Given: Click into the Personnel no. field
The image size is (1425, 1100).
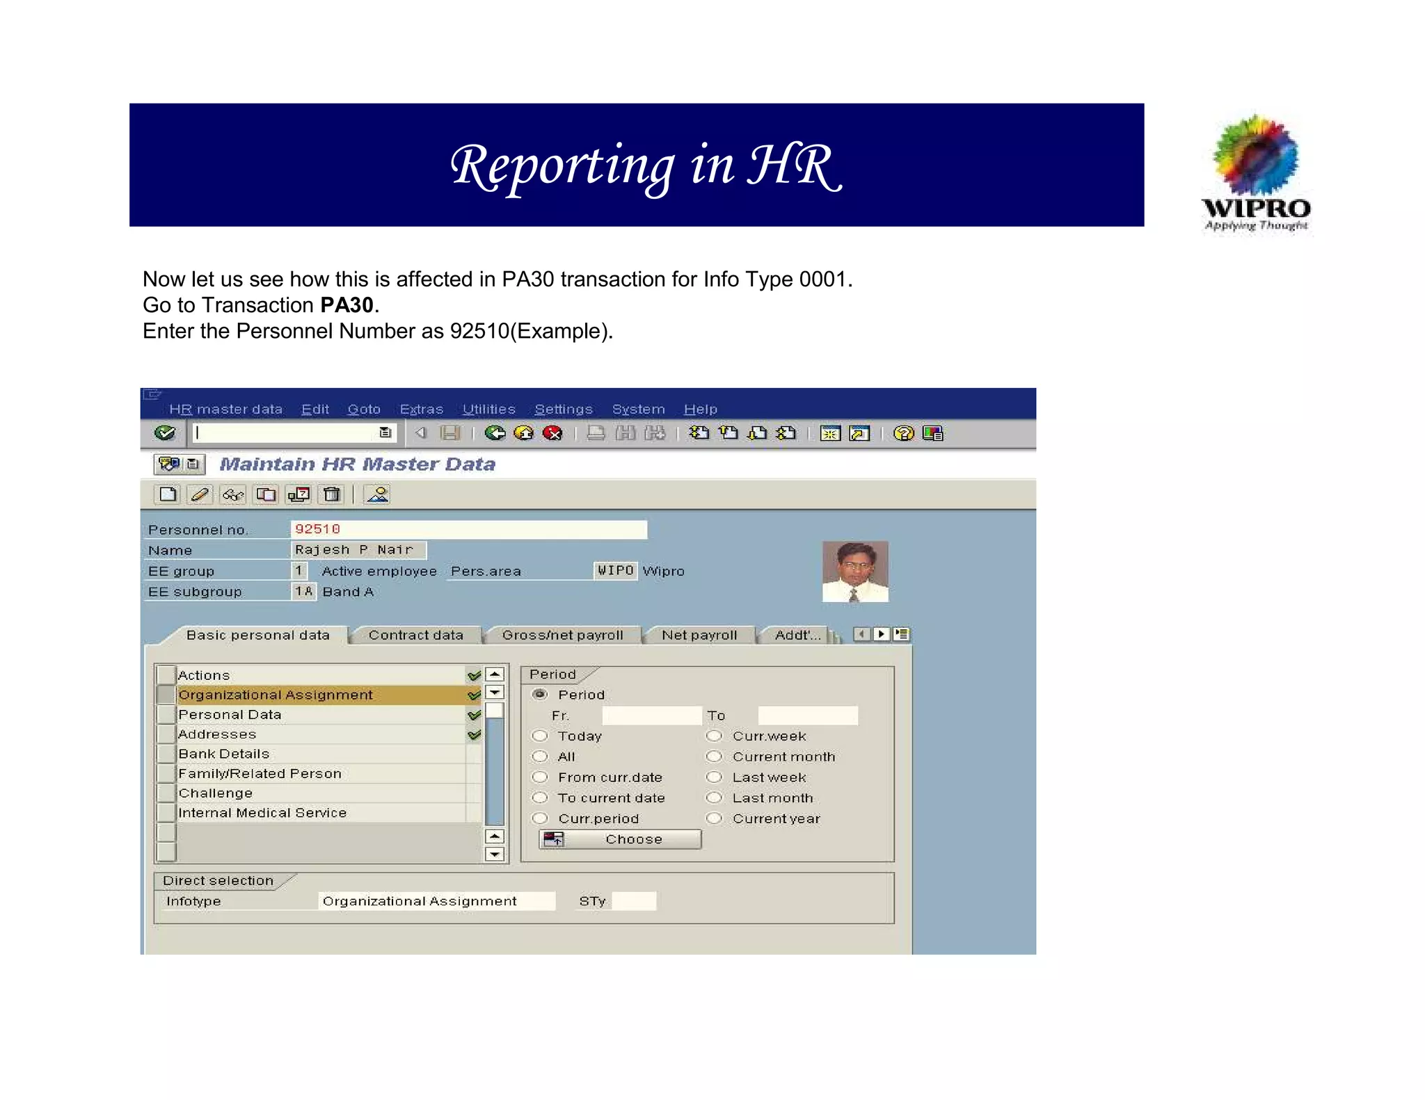Looking at the screenshot, I should coord(468,529).
